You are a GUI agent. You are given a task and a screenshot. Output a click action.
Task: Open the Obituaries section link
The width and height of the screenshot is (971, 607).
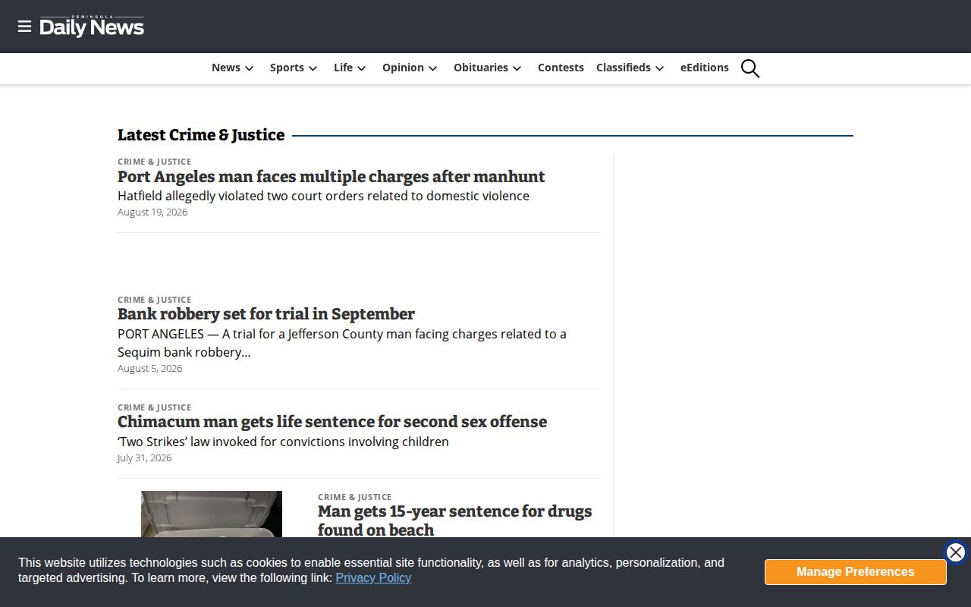point(481,68)
